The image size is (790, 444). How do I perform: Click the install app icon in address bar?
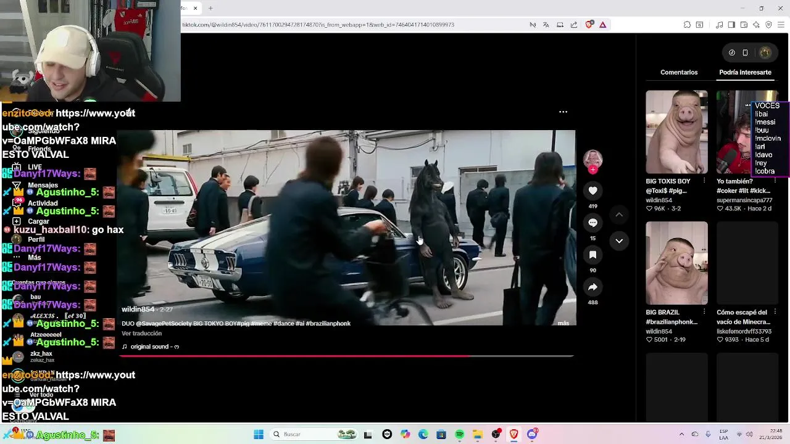[x=560, y=25]
